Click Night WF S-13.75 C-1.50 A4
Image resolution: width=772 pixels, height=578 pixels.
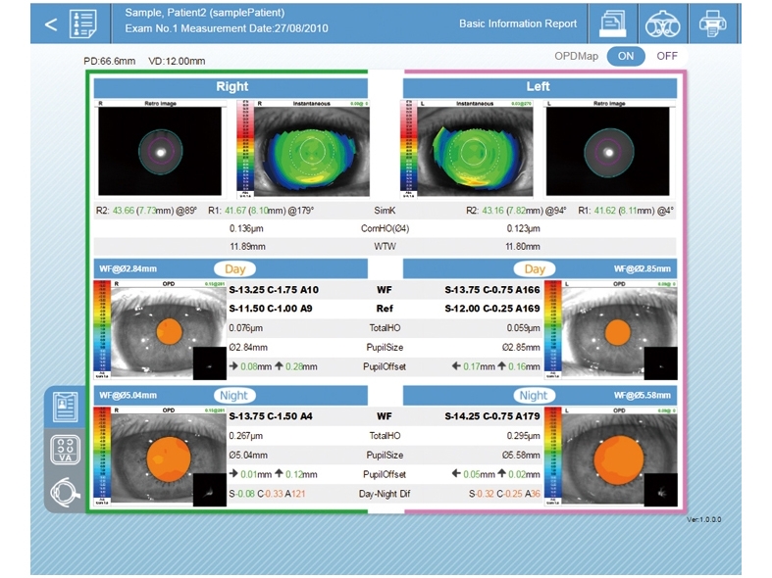271,416
